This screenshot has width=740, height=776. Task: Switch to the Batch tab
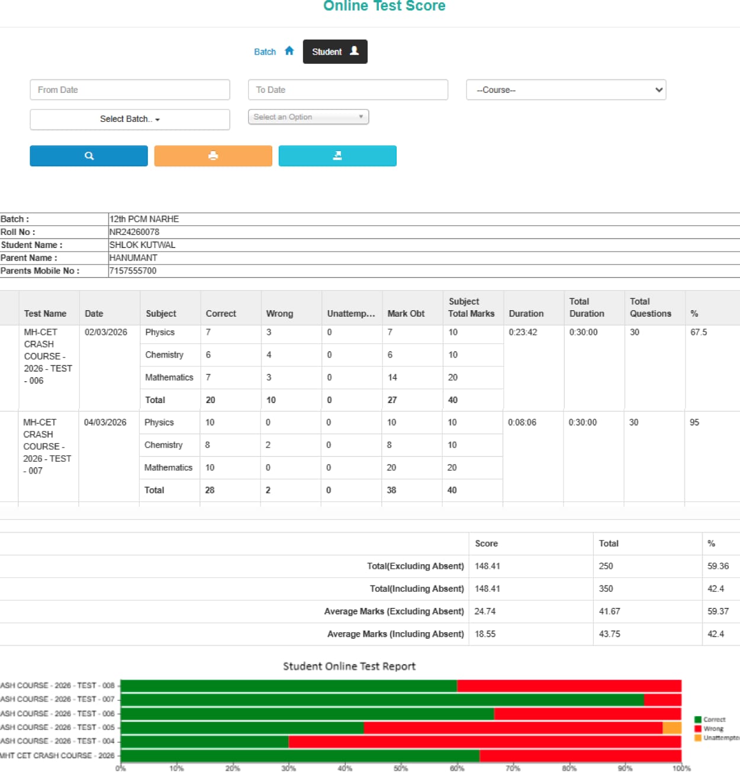[x=265, y=52]
